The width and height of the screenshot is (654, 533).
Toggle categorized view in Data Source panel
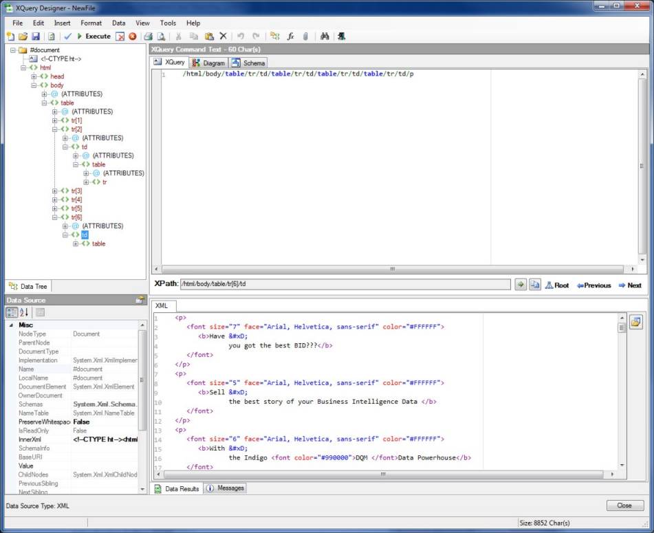[12, 312]
